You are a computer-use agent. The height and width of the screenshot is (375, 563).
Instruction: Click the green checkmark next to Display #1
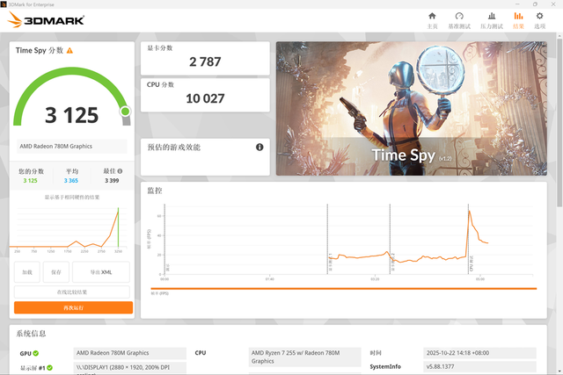click(49, 367)
